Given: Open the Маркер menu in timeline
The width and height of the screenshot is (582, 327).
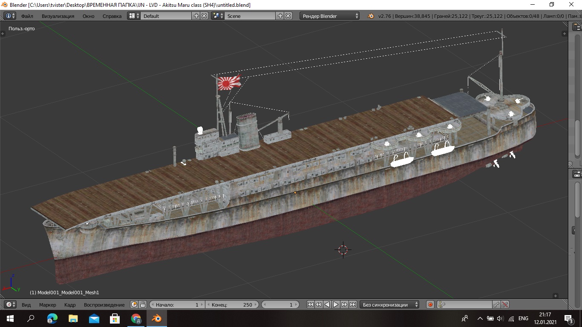Looking at the screenshot, I should 47,305.
